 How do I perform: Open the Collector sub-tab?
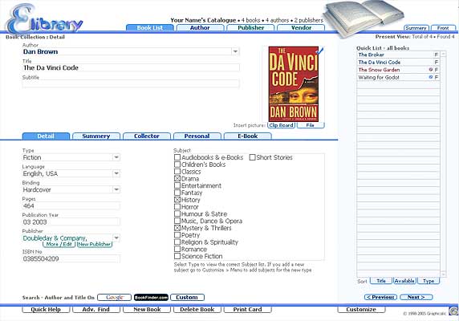coord(147,136)
